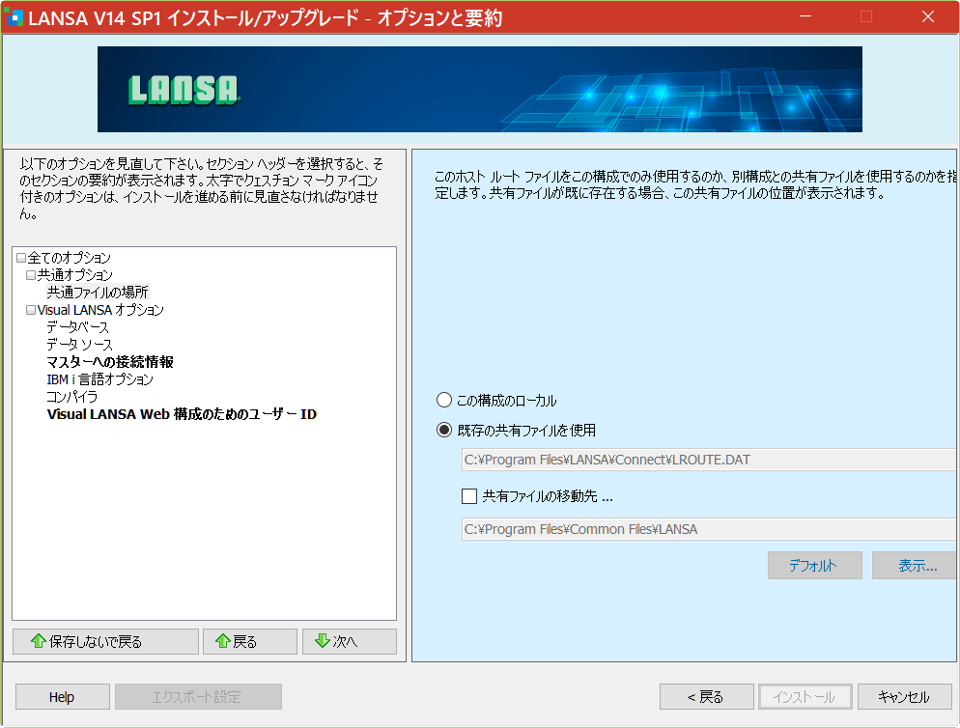Select 共通ファイルの場所 in the options tree

(98, 293)
